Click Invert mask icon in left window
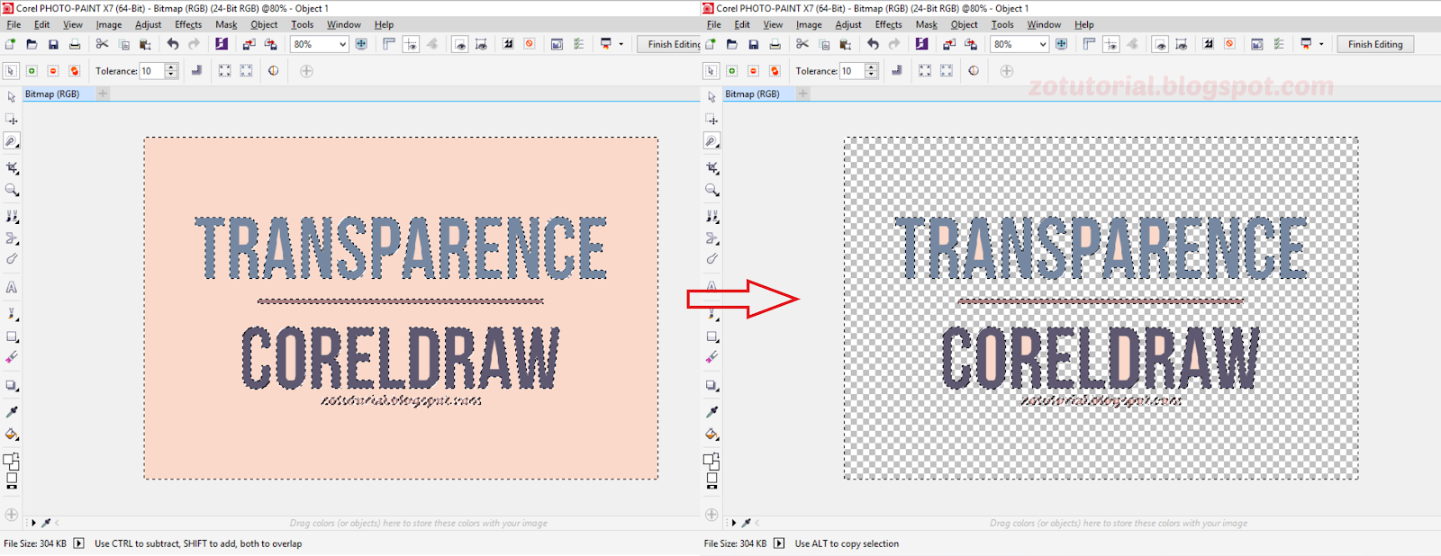 pos(508,44)
